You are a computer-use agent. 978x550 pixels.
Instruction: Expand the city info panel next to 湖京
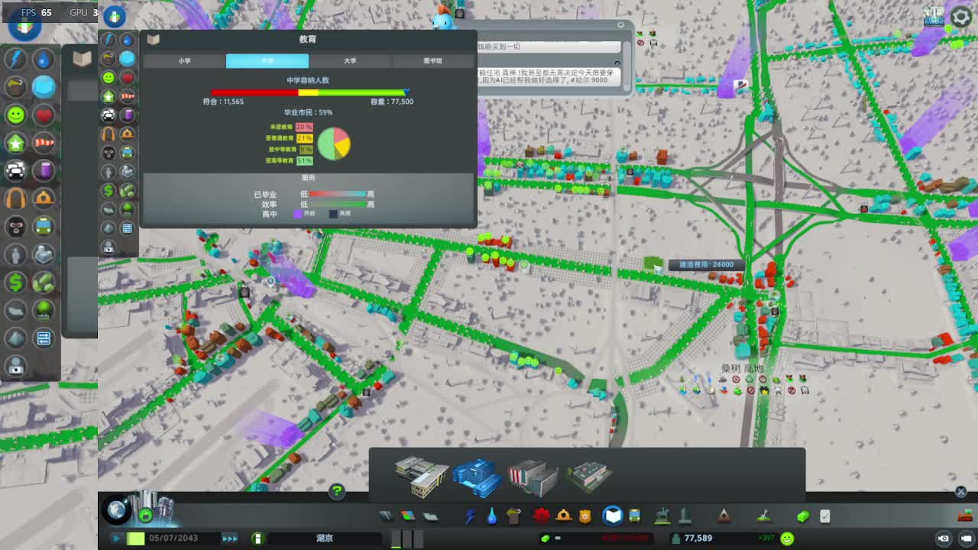(257, 539)
